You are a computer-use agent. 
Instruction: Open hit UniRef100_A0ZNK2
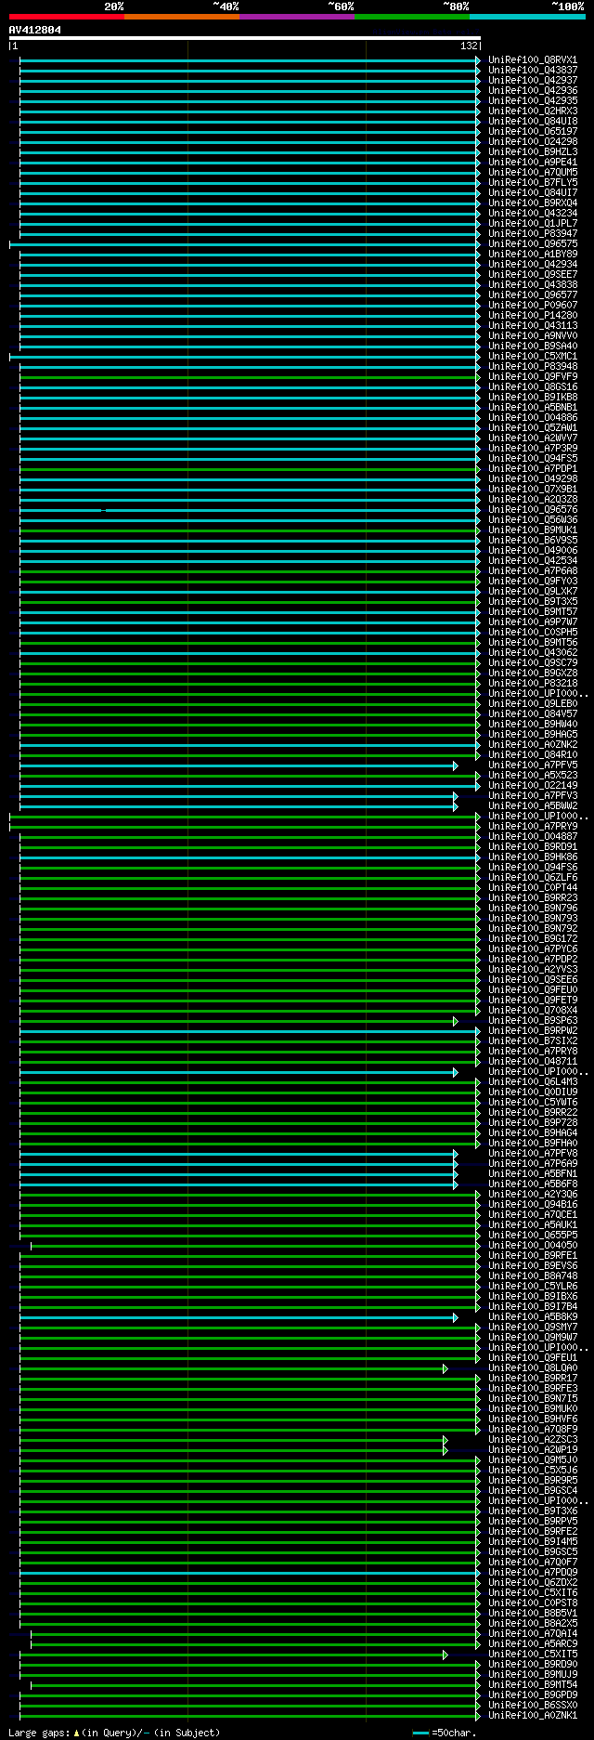(533, 744)
